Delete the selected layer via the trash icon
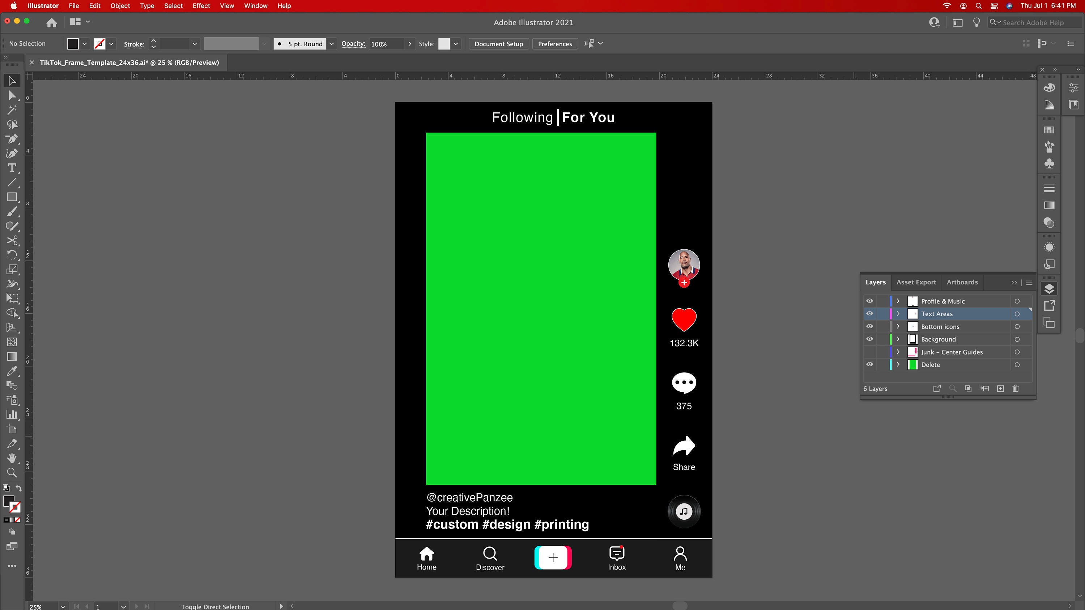1085x610 pixels. pos(1016,388)
